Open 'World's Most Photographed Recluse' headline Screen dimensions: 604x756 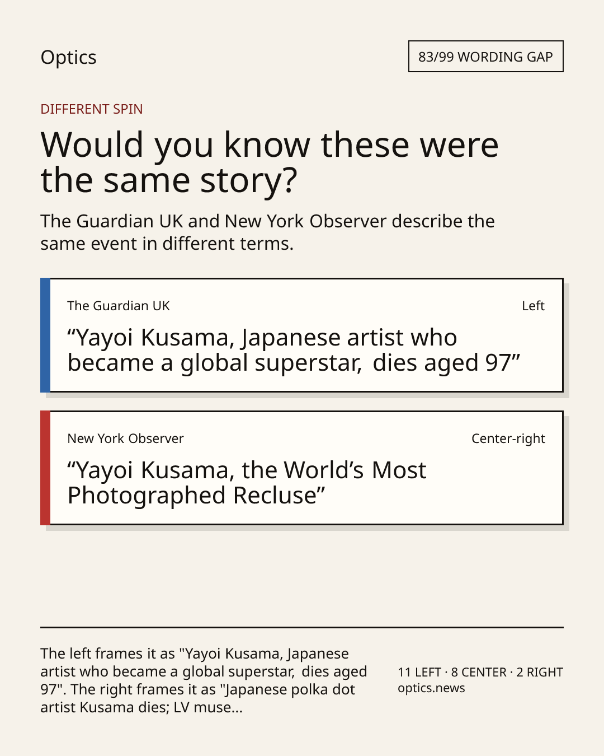tap(247, 483)
